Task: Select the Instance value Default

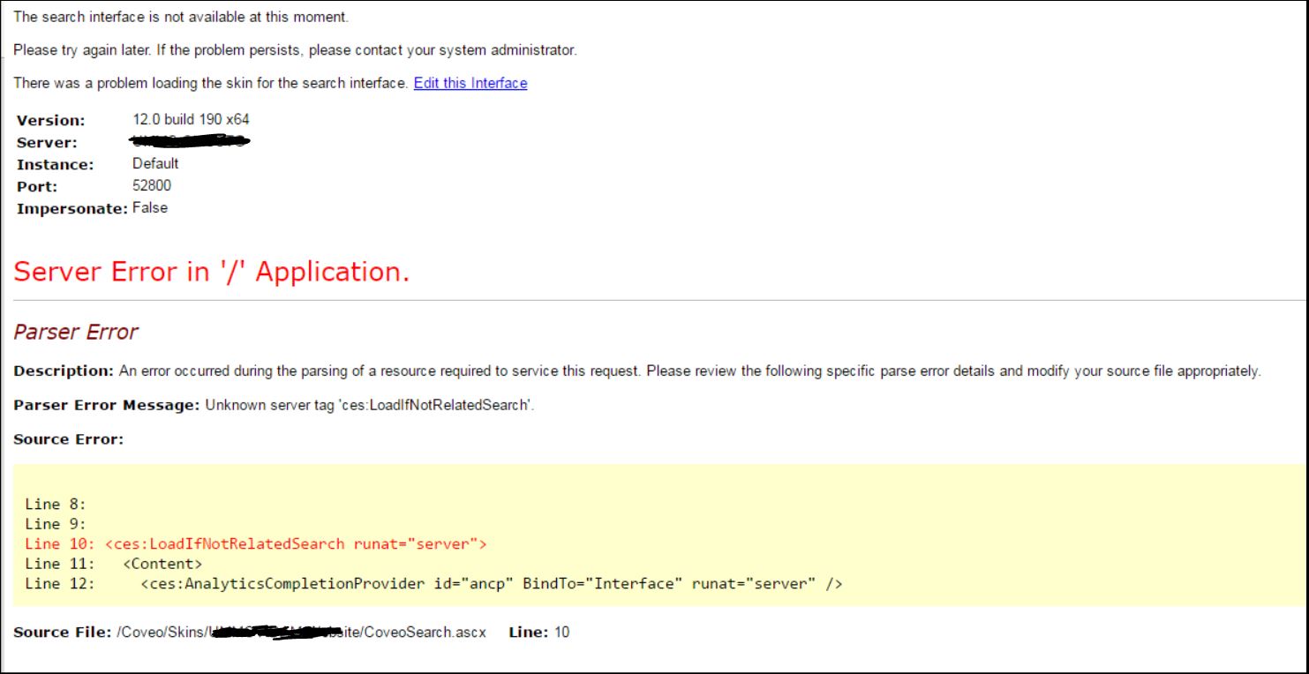Action: [x=156, y=163]
